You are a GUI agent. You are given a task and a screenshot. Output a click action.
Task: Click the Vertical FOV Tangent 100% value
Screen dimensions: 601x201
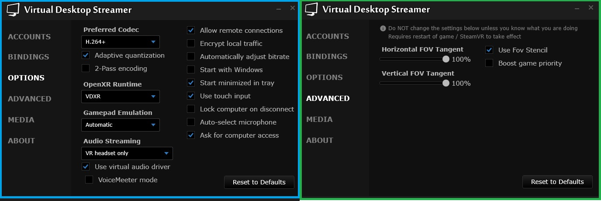coord(461,83)
